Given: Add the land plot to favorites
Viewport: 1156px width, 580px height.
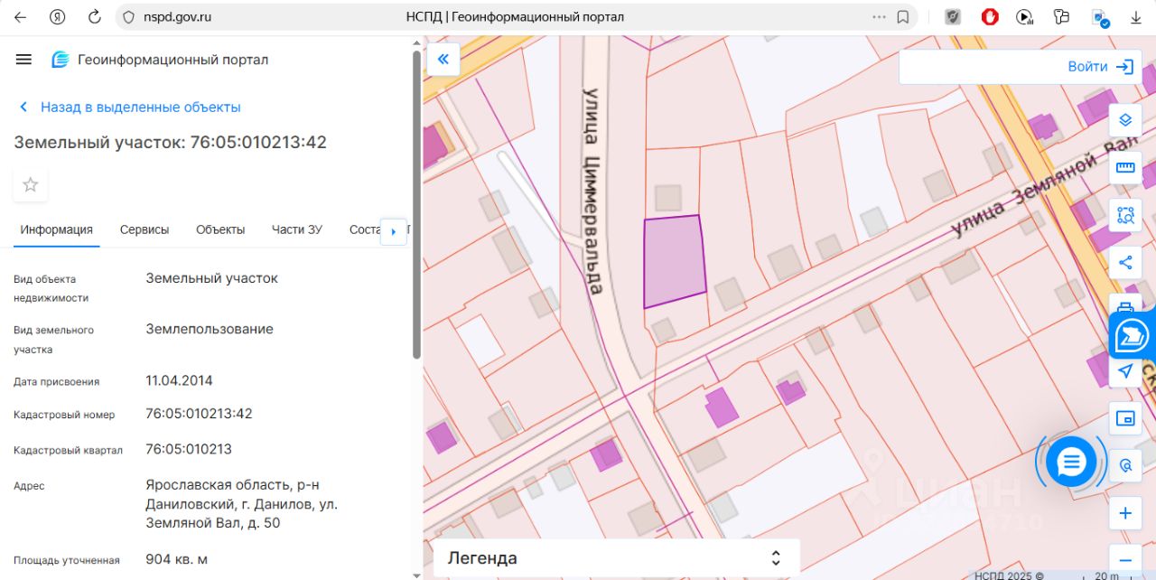Looking at the screenshot, I should (31, 184).
